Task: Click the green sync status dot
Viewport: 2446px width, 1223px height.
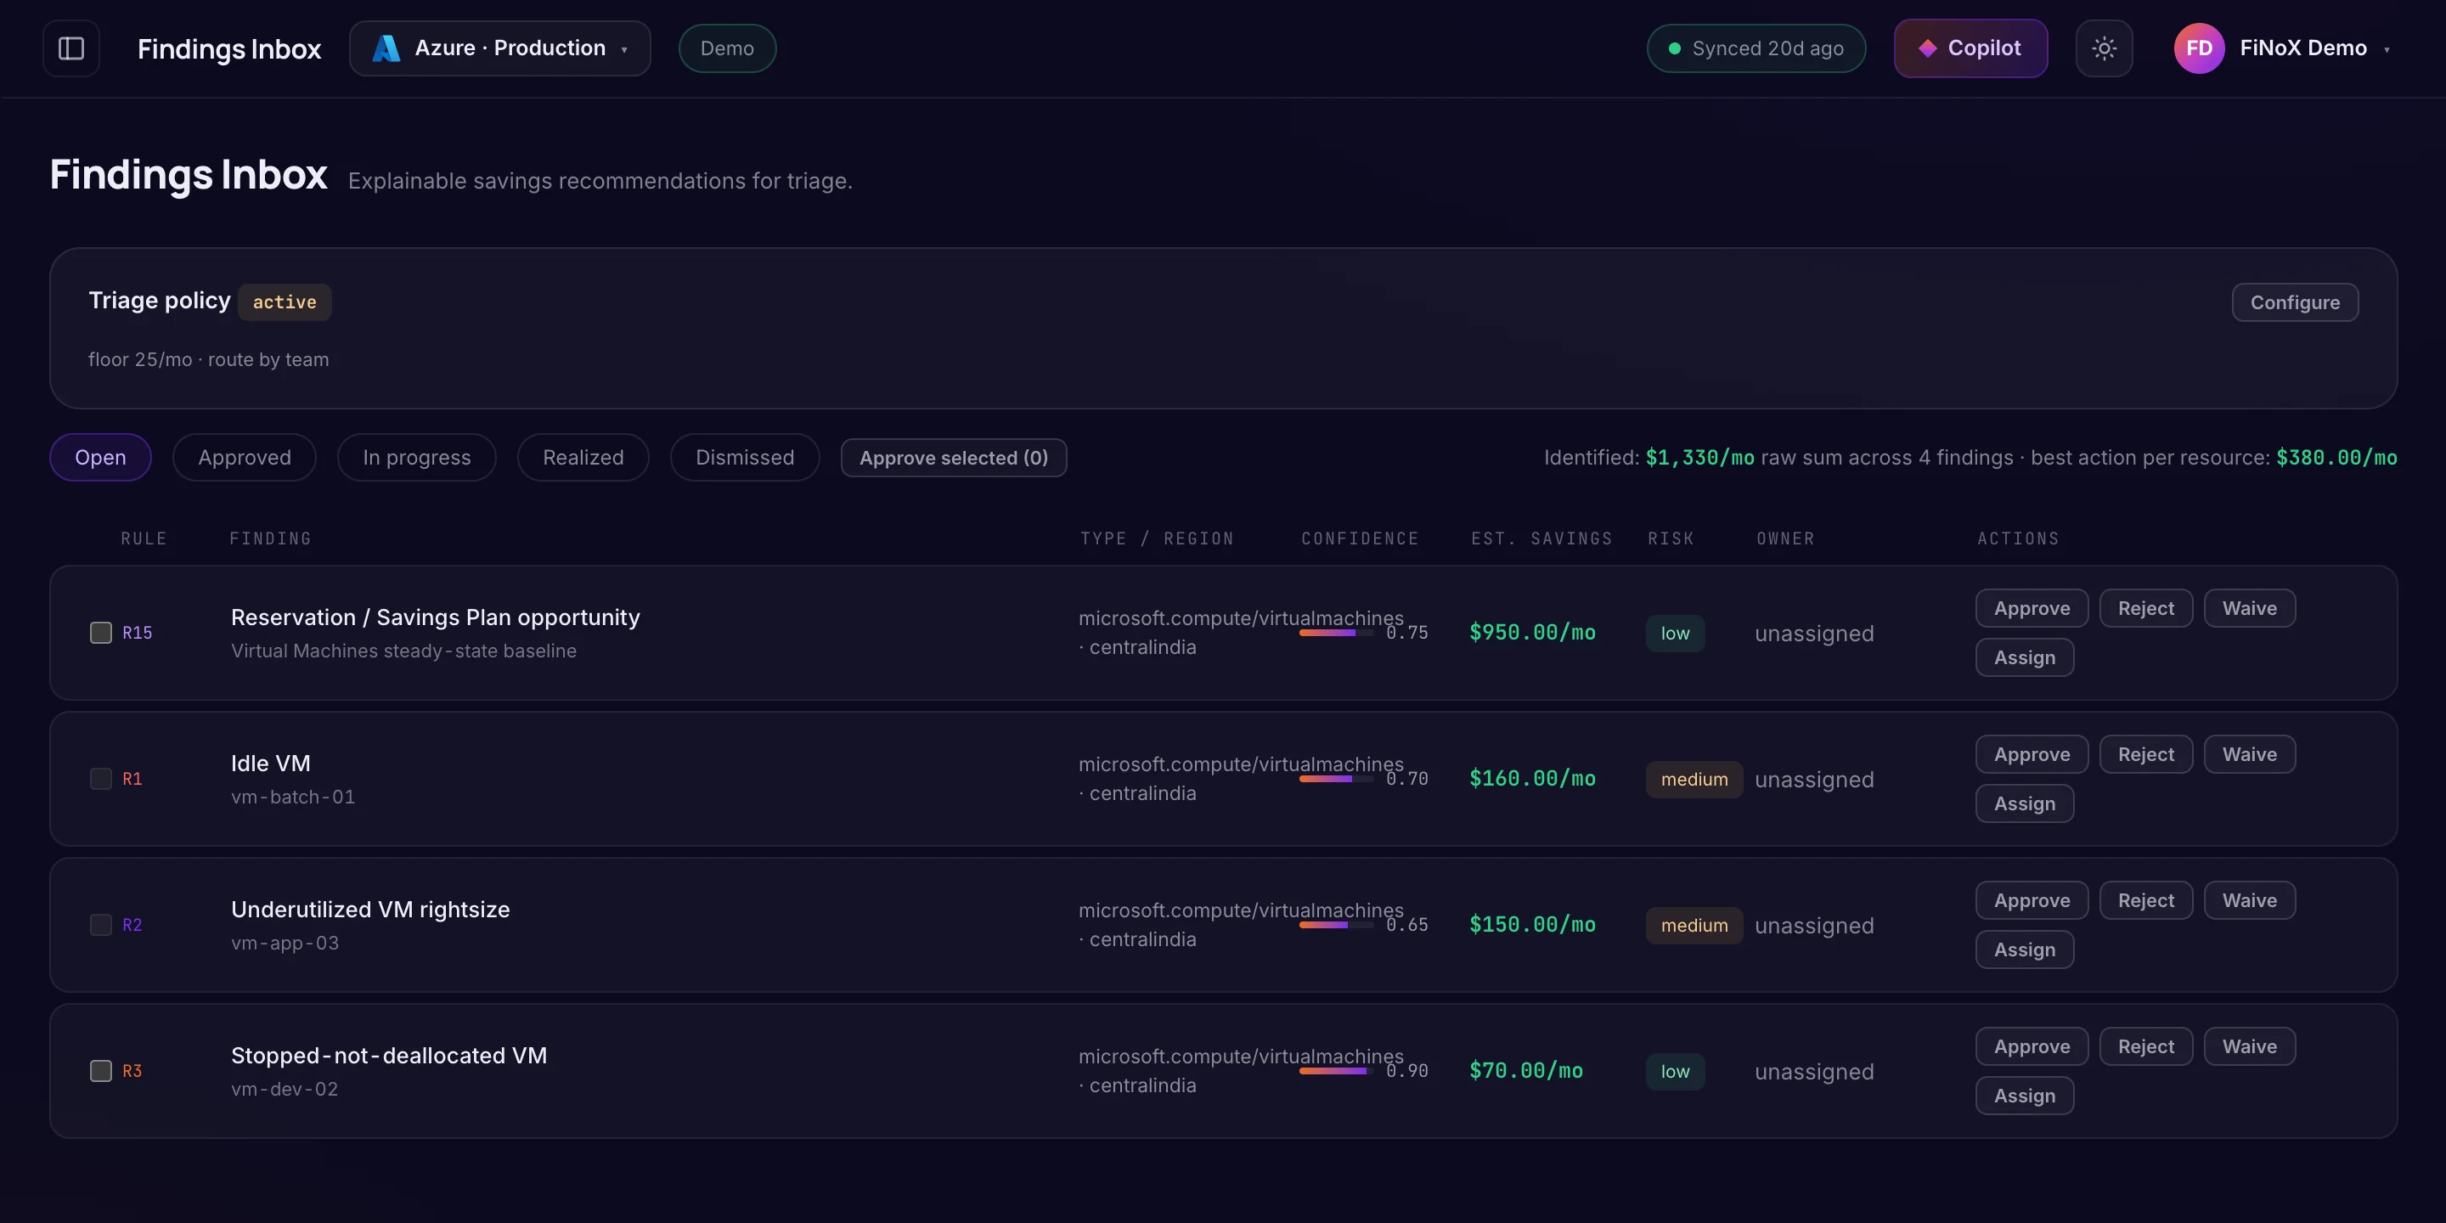Action: pos(1675,48)
